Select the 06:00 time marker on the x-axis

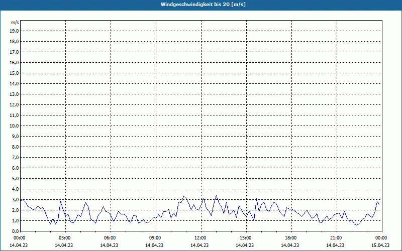click(x=110, y=237)
